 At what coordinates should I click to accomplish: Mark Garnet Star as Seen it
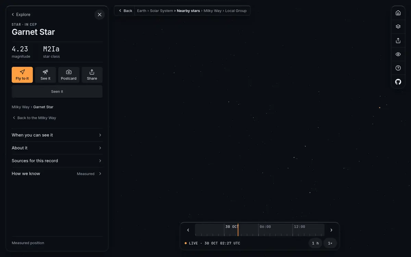pyautogui.click(x=57, y=91)
